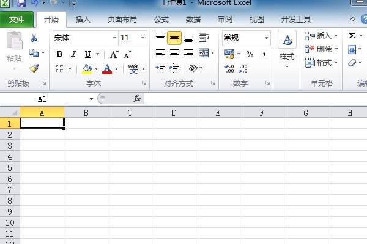Click into the formula bar field
Viewport: 367px width, 244px height.
[256, 98]
